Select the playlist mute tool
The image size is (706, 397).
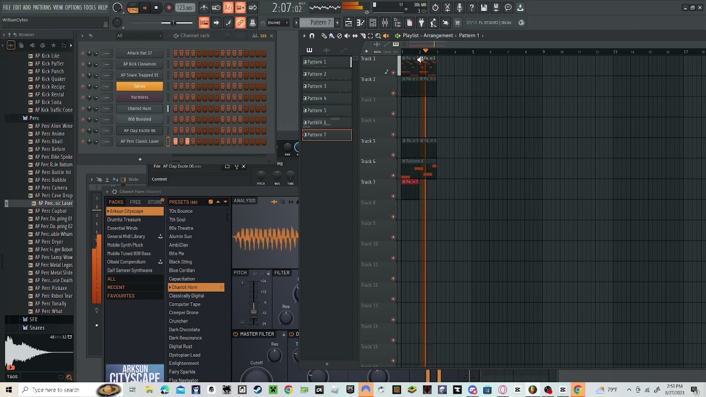(x=347, y=35)
